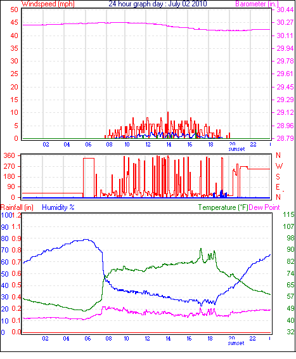The image size is (296, 359).
Task: Click the 45 value on windspeed axis
Action: click(14, 22)
